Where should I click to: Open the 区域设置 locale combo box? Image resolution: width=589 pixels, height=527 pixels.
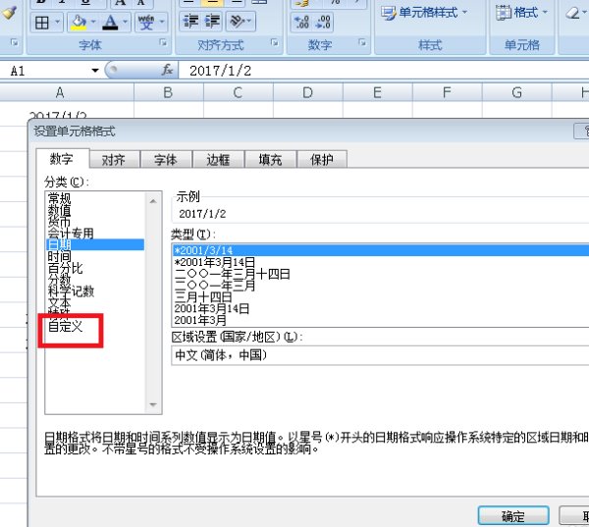pos(380,355)
